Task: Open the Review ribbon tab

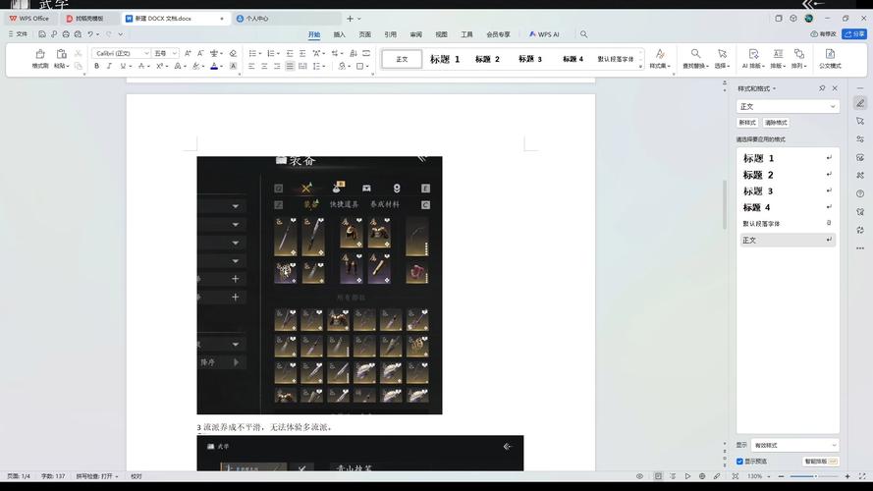Action: [x=416, y=34]
